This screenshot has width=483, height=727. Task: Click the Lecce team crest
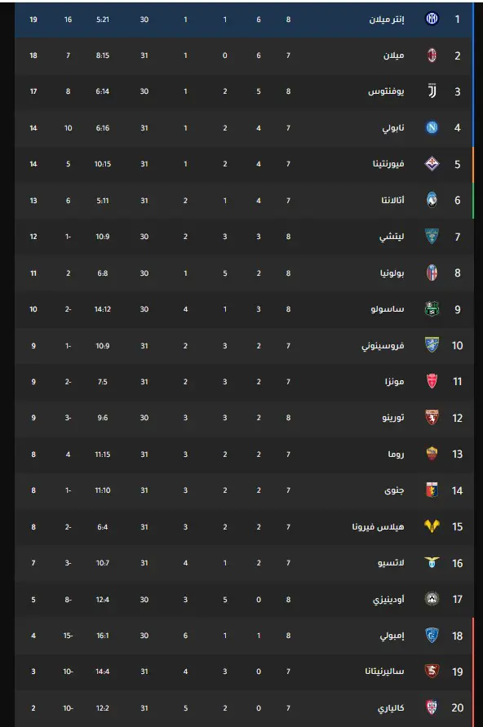point(432,237)
